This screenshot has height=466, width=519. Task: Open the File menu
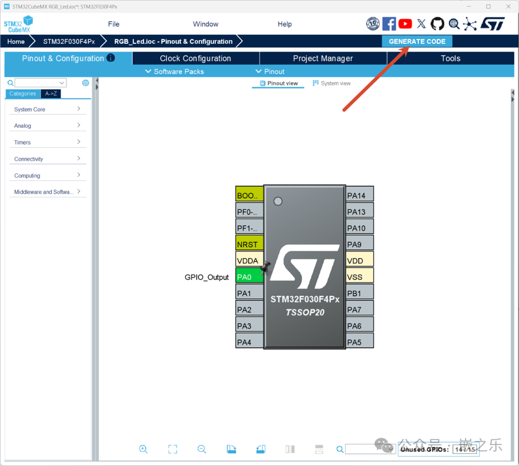click(x=113, y=24)
